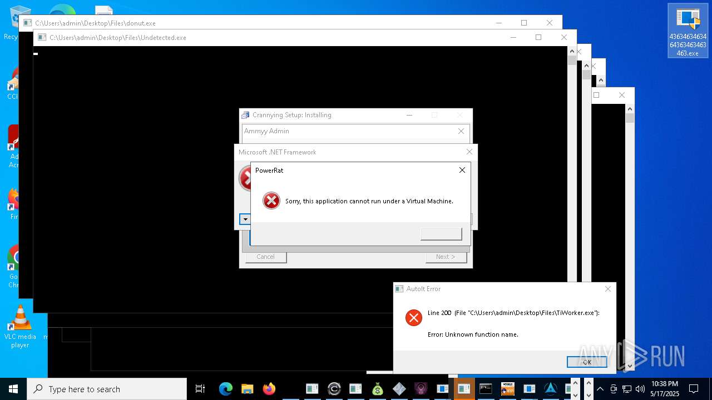Close the donut.exe console window
The width and height of the screenshot is (712, 400).
coord(550,23)
